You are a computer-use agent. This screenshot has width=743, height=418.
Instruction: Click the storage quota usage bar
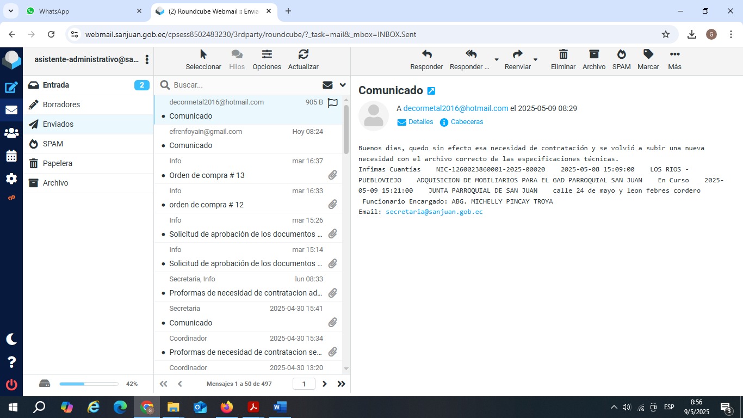click(89, 384)
